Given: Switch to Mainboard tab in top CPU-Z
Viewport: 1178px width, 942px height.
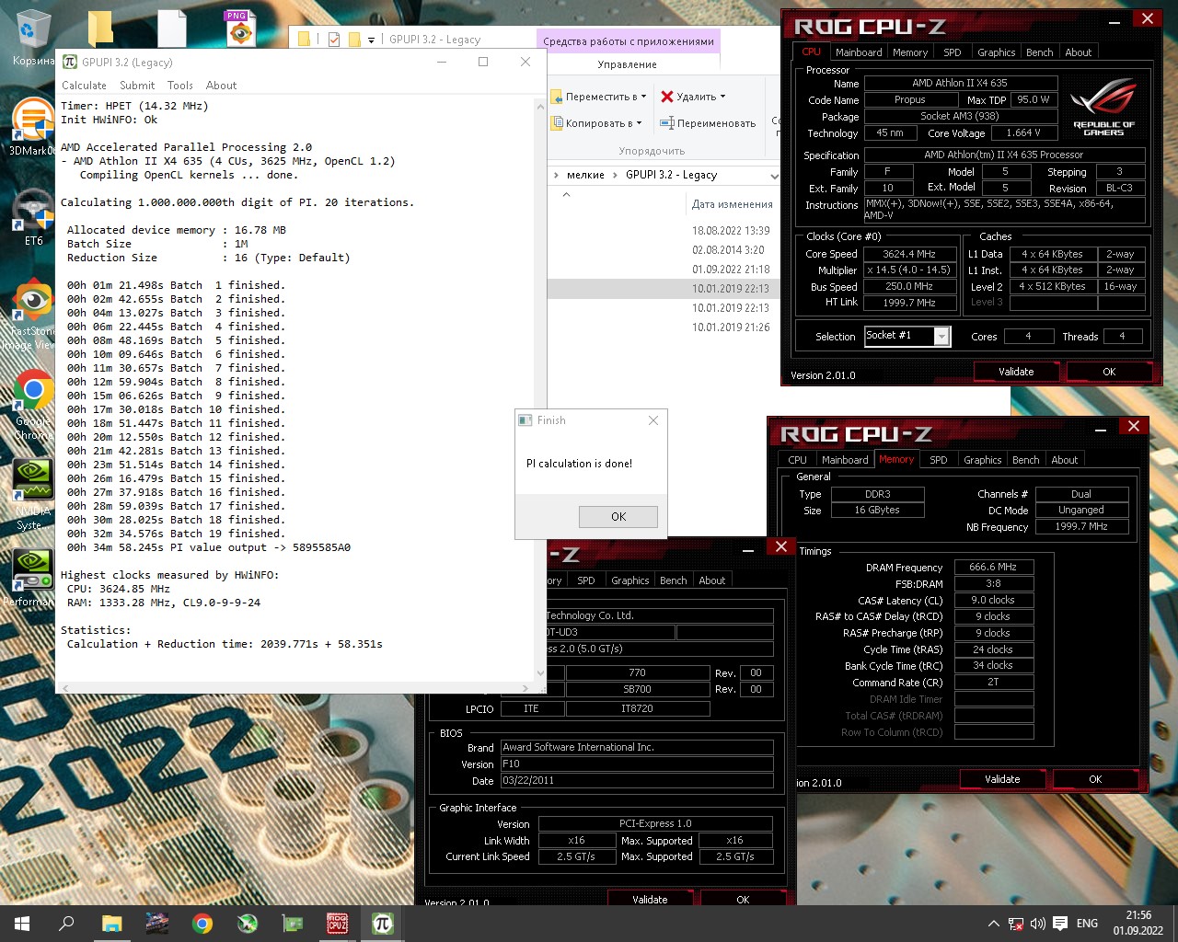Looking at the screenshot, I should [x=859, y=52].
